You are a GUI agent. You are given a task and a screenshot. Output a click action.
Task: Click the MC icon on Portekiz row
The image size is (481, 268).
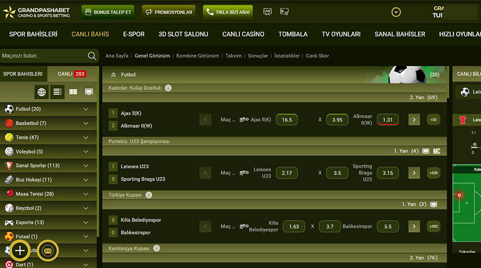[437, 151]
